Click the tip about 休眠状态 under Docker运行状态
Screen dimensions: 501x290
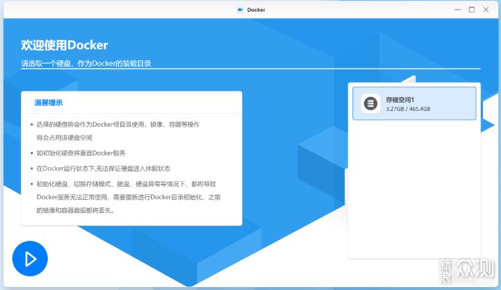coord(103,169)
